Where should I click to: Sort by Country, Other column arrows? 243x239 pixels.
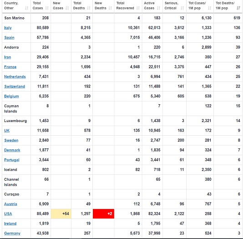(x=27, y=8)
